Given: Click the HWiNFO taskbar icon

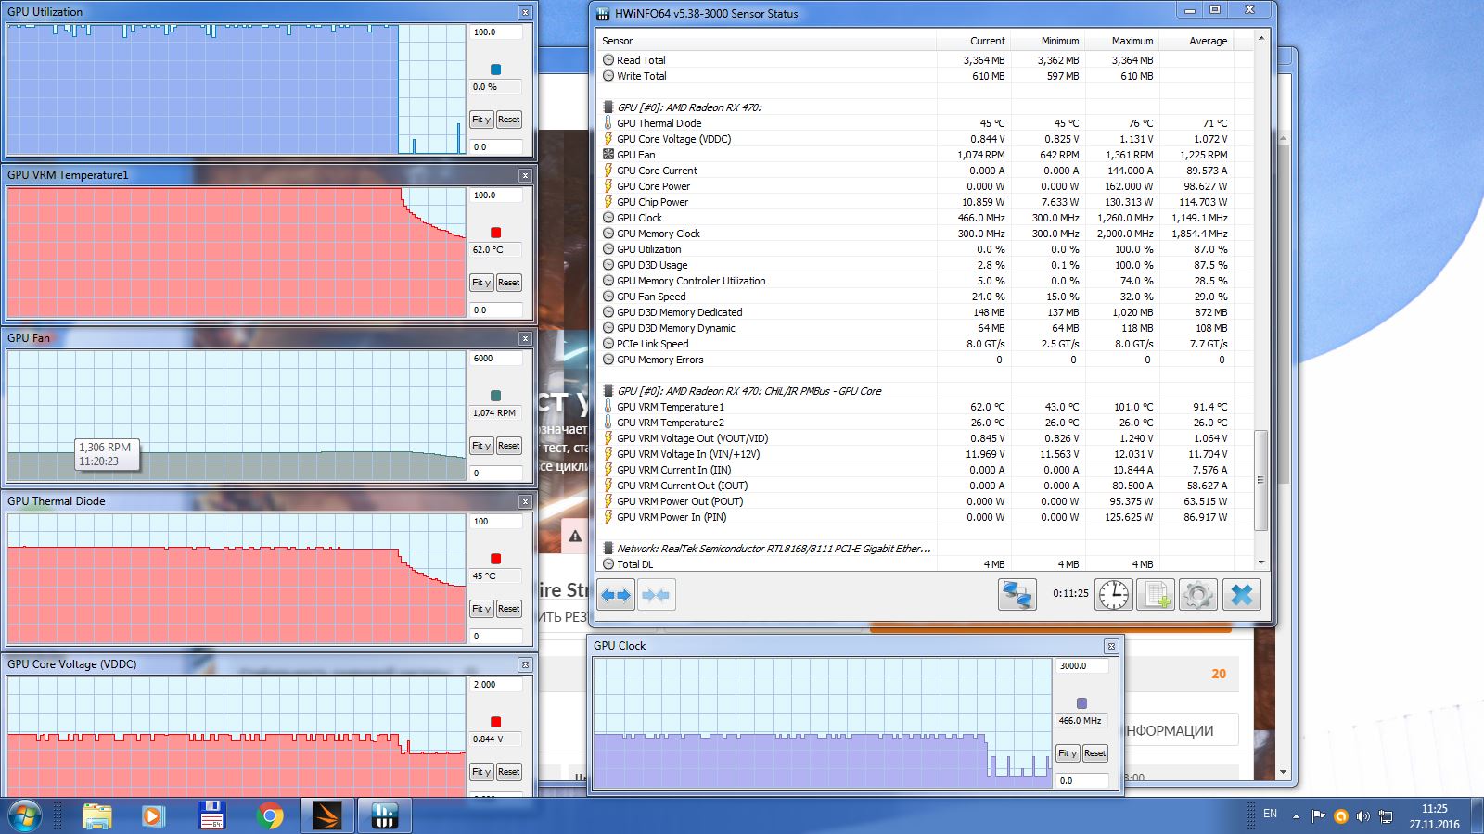Looking at the screenshot, I should coord(384,815).
